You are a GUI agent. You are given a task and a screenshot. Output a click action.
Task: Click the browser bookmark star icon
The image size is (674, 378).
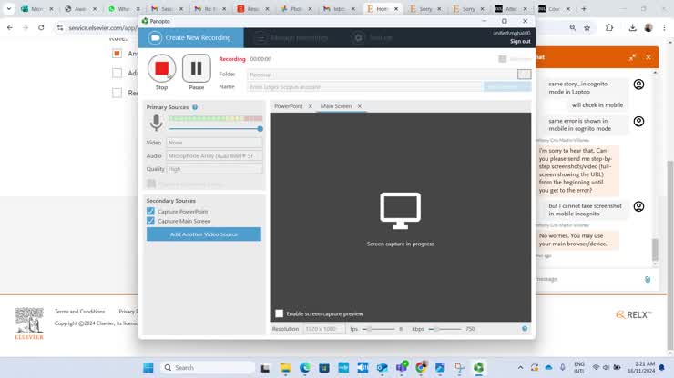[587, 28]
